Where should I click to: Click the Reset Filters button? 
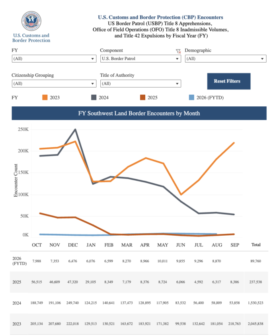[x=228, y=81]
